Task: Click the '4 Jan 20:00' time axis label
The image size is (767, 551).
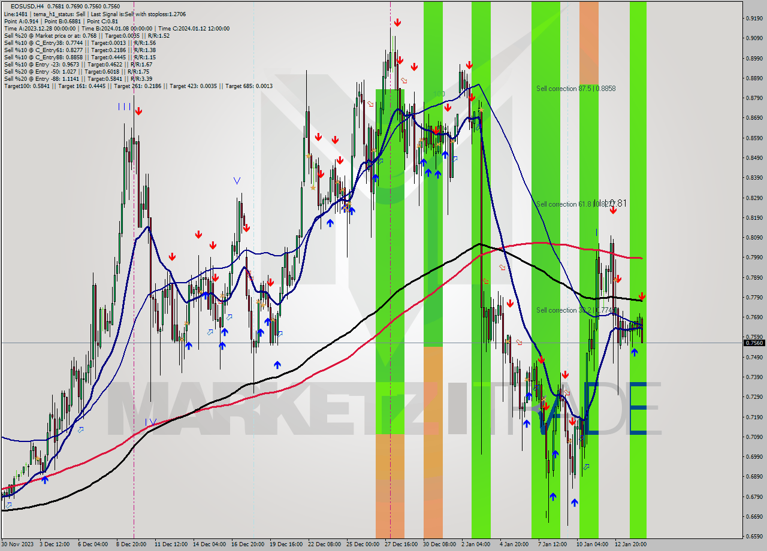Action: coord(515,544)
